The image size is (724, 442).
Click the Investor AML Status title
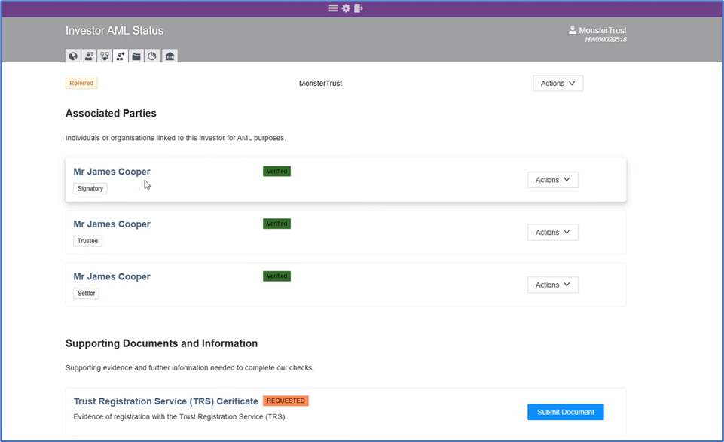pos(115,30)
